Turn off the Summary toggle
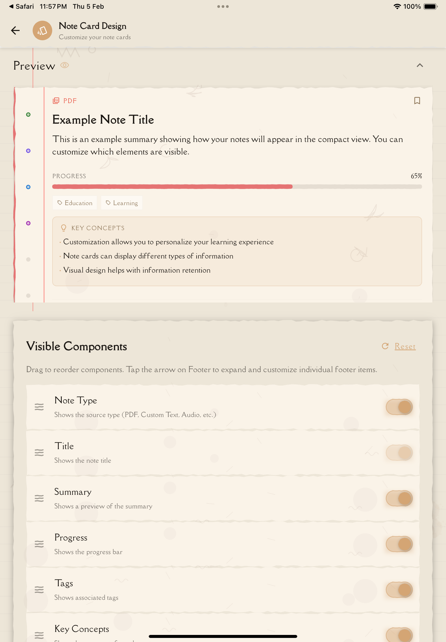The image size is (446, 642). tap(399, 498)
